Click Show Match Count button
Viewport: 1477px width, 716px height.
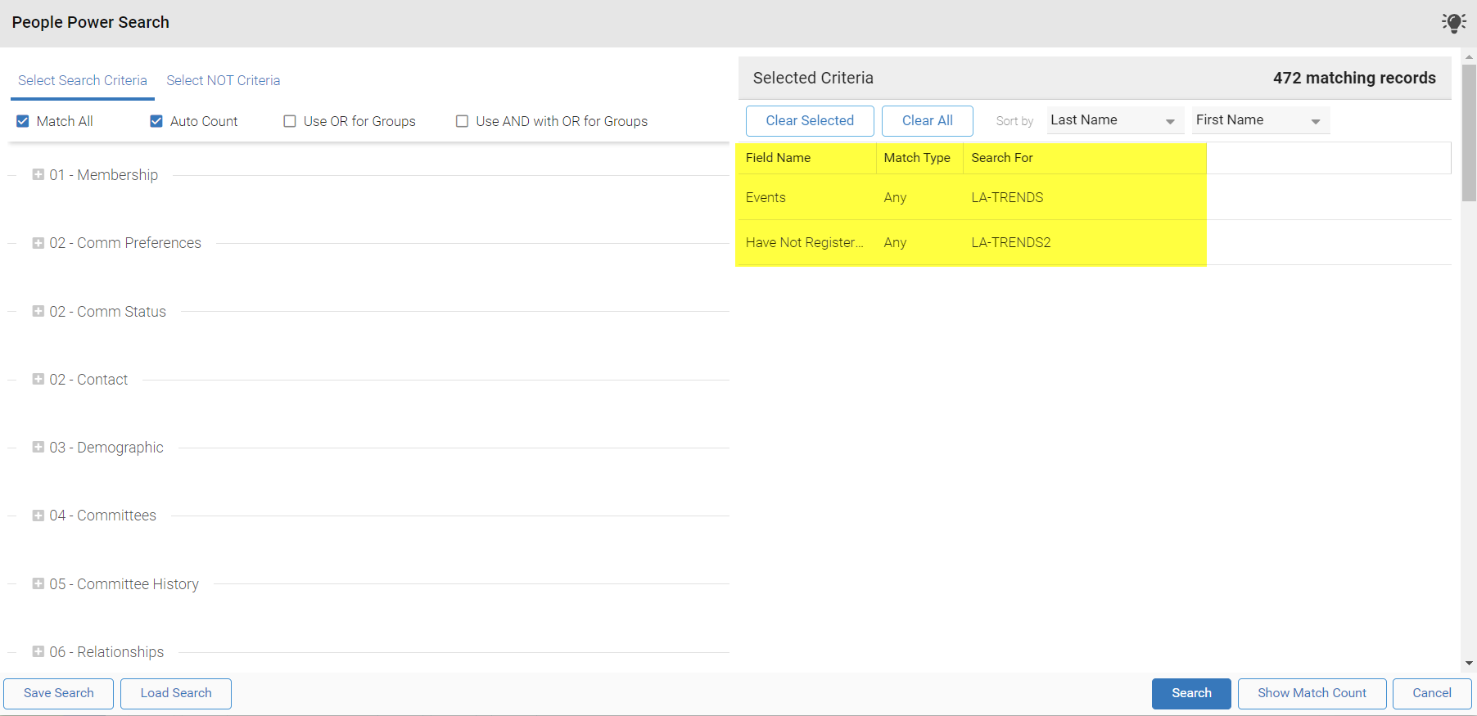click(x=1312, y=693)
